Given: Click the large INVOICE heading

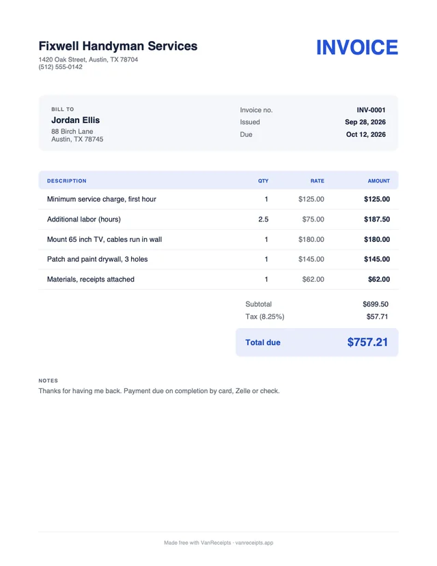Looking at the screenshot, I should pyautogui.click(x=357, y=47).
